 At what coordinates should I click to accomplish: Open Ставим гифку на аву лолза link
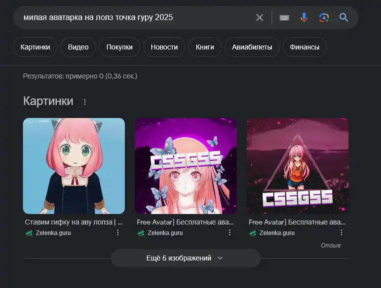coord(73,222)
